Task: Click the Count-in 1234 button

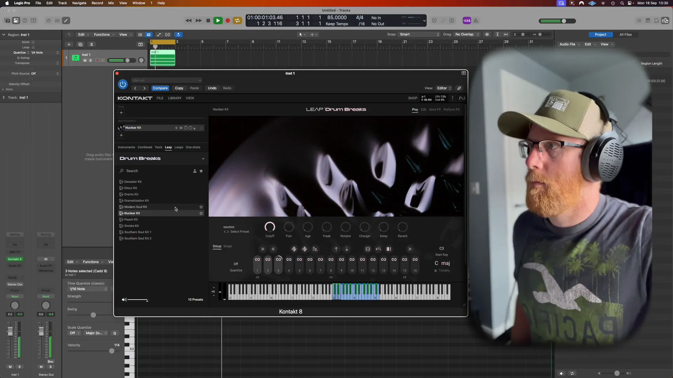Action: point(467,21)
